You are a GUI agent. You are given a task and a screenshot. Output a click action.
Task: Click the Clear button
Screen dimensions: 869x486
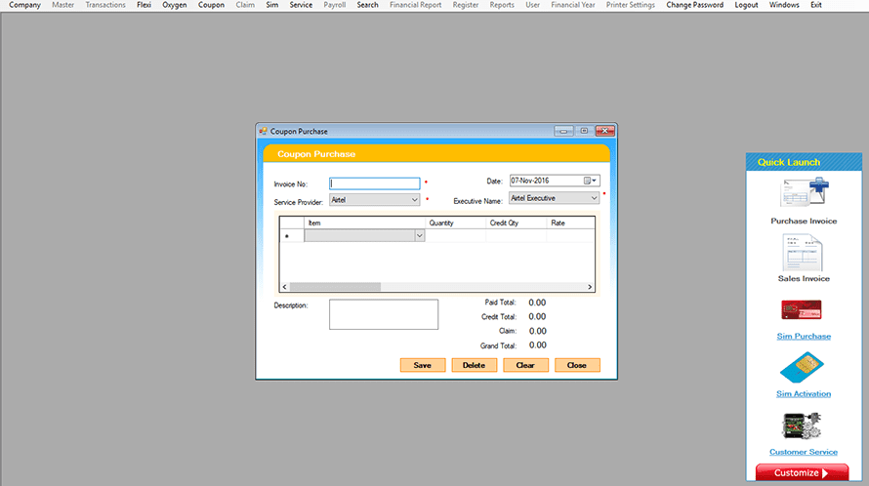point(525,365)
